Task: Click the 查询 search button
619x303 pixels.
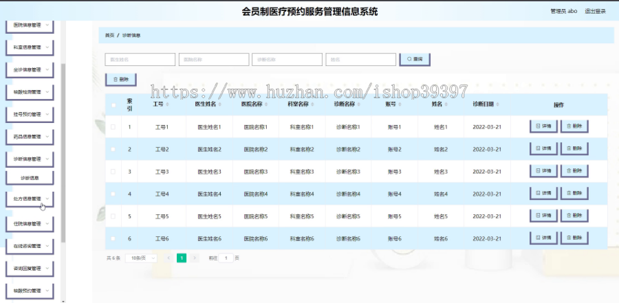Action: point(415,59)
